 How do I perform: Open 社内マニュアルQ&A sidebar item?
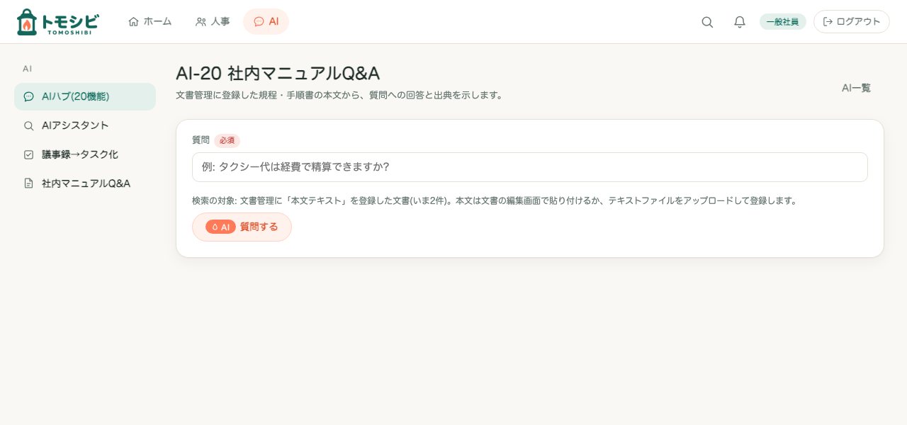coord(85,183)
